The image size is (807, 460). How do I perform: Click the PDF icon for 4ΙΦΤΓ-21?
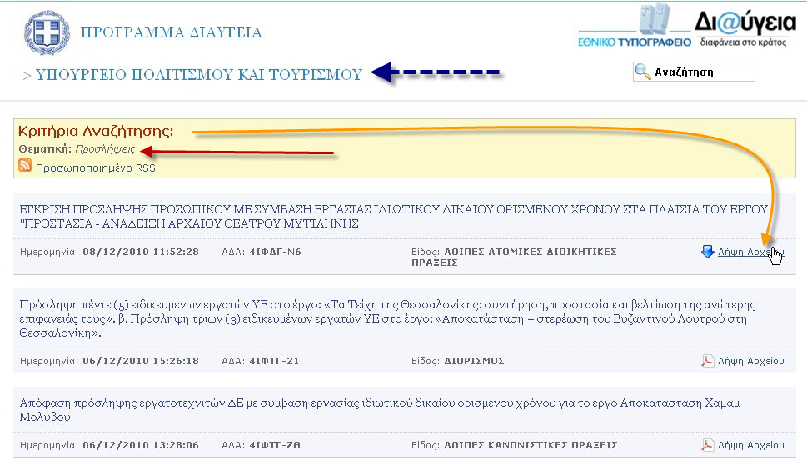pyautogui.click(x=708, y=361)
